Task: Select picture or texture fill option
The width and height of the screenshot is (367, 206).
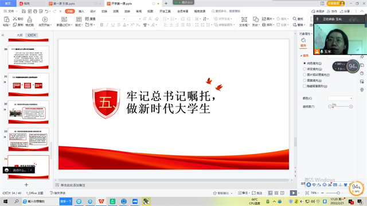Action: point(316,75)
